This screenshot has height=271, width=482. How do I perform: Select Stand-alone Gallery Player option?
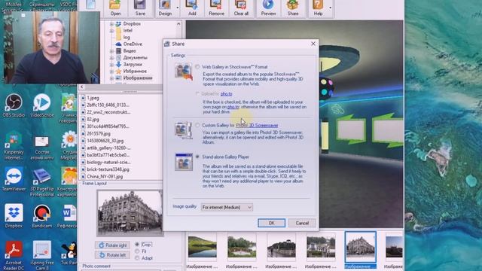(x=197, y=157)
